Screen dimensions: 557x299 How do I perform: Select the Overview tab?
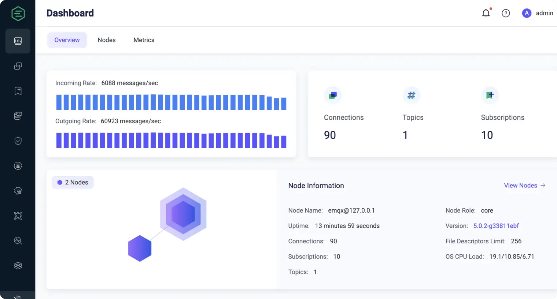coord(67,40)
